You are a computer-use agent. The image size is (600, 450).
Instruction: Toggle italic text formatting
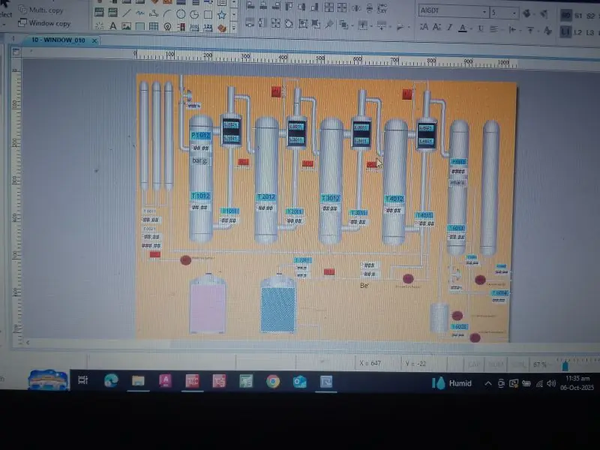450,28
